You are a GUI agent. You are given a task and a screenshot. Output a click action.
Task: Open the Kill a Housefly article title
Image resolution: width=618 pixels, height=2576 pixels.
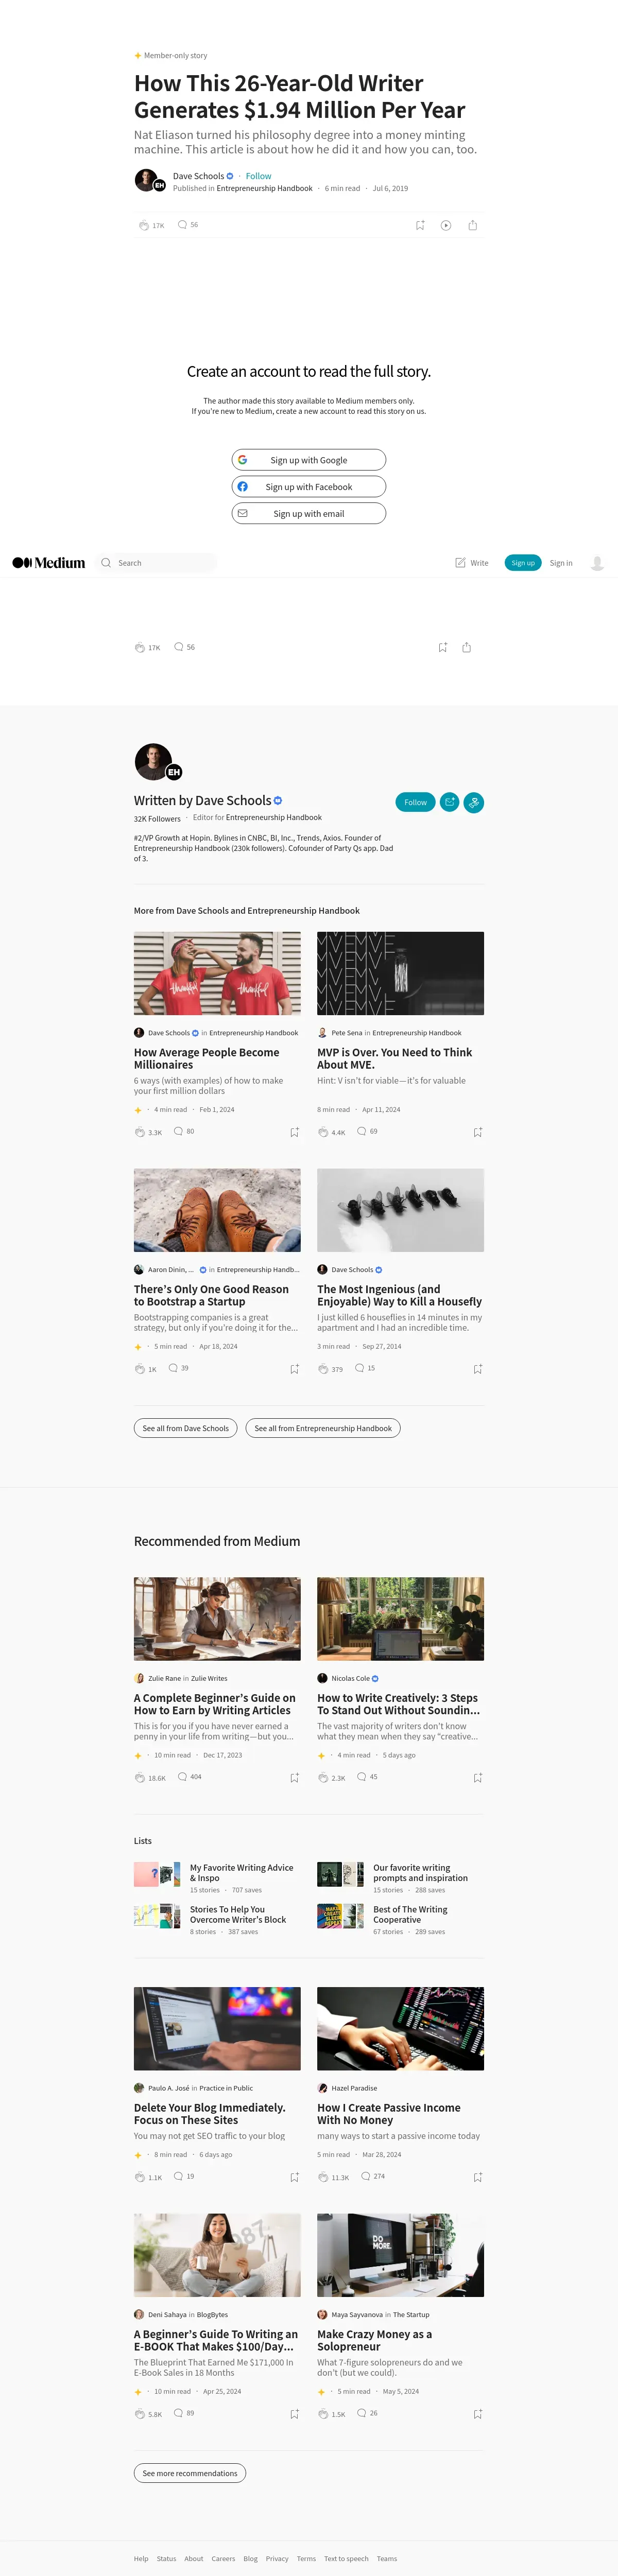pos(399,1295)
